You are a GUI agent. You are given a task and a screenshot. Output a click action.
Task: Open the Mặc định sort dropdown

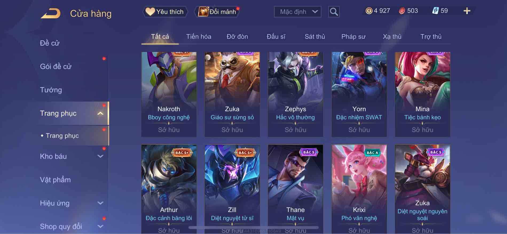click(x=298, y=12)
